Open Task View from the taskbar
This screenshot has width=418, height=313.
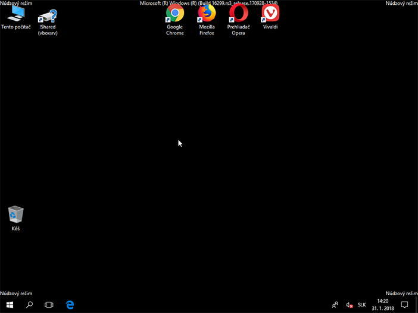click(x=49, y=305)
